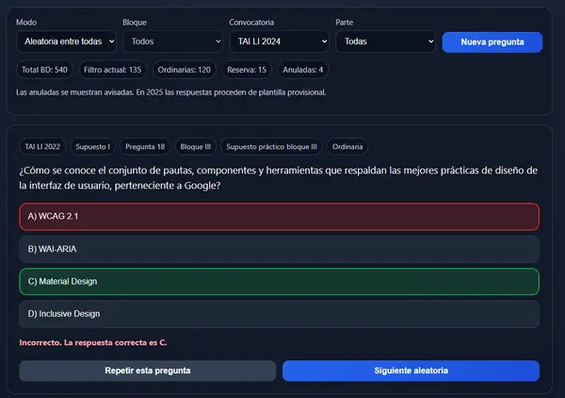Click the 'Filtro actual: 135' badge

click(x=112, y=70)
